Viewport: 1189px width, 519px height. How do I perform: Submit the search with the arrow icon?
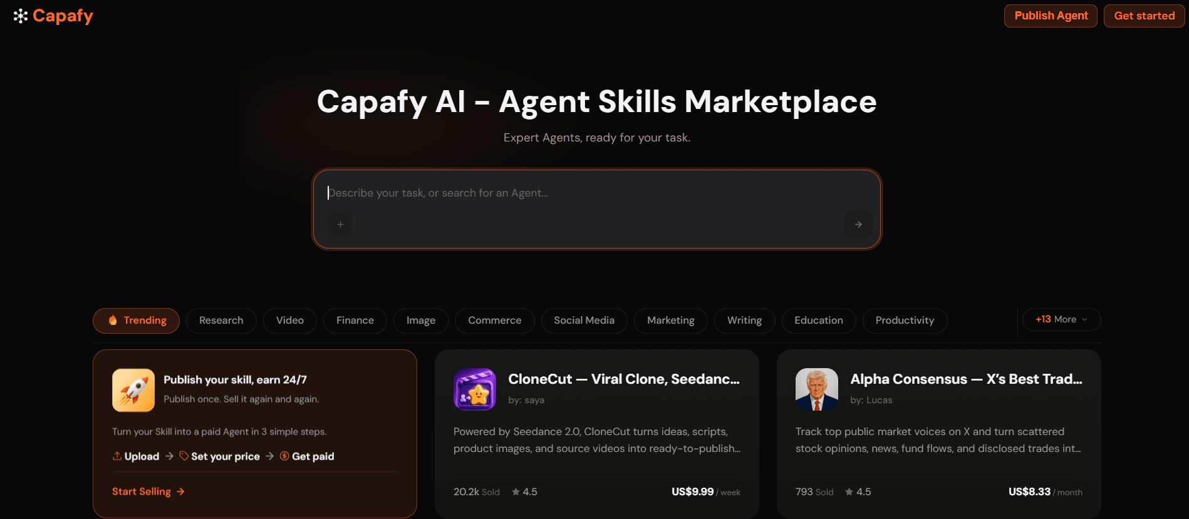[x=858, y=224]
